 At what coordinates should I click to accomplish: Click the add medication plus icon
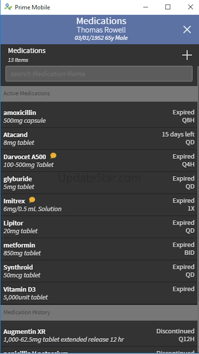[187, 55]
